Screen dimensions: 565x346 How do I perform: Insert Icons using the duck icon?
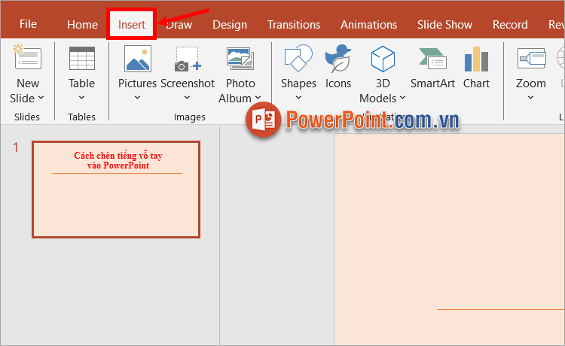point(337,58)
